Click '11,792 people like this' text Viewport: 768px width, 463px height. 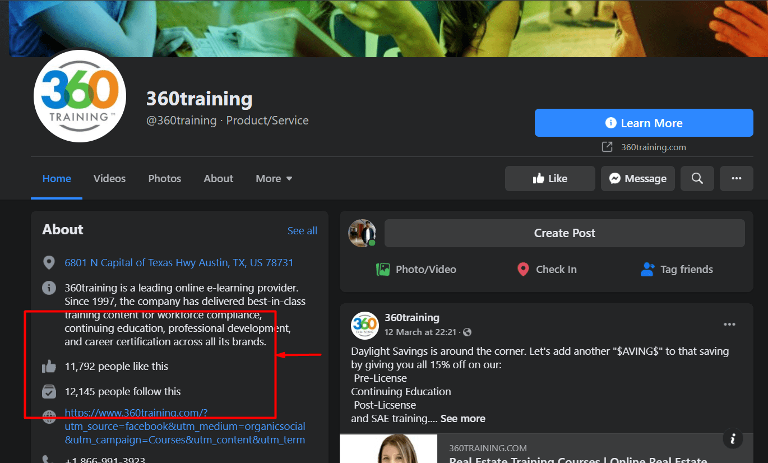point(117,367)
